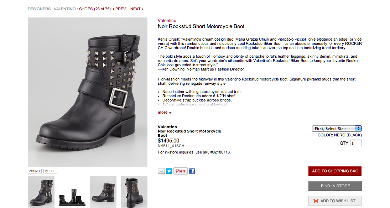Pin the boot using the Pin it button
The image size is (390, 208).
click(x=181, y=171)
